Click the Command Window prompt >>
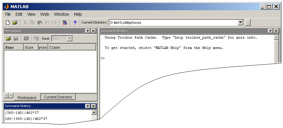Screen dimensions: 283x128 (x=102, y=58)
